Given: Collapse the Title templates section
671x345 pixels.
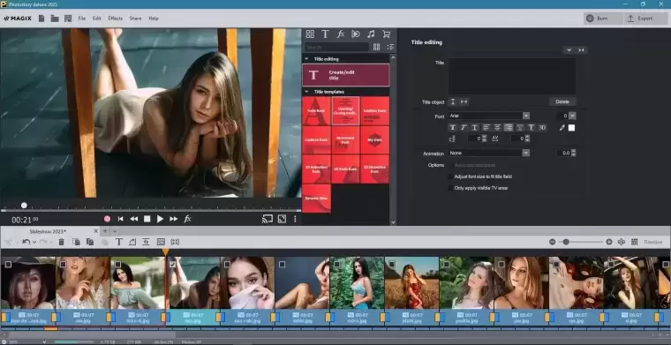Looking at the screenshot, I should (x=307, y=92).
